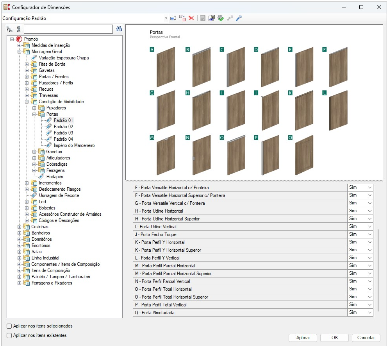Click the green letter H door badge
Viewport: 389px width, 349px height.
click(x=187, y=93)
